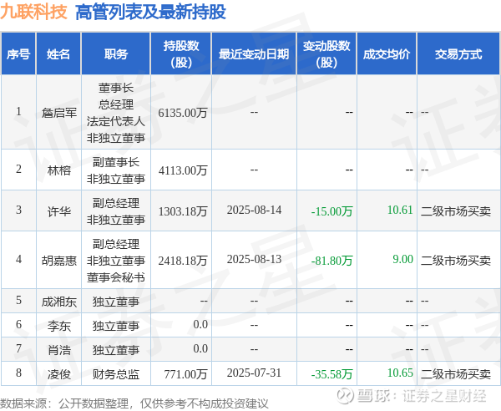Click row number 5
This screenshot has height=411, width=501.
click(x=18, y=300)
